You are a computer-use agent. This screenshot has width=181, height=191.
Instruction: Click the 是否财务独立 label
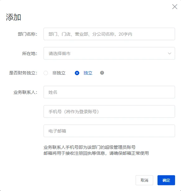click(23, 73)
